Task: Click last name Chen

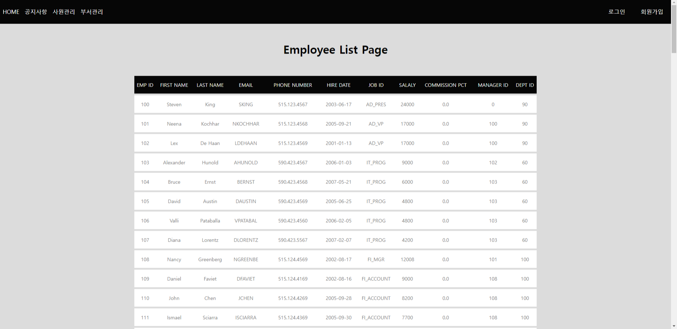Action: point(210,298)
